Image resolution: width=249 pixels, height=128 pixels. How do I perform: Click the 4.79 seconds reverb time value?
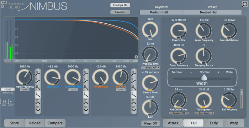(x=150, y=72)
